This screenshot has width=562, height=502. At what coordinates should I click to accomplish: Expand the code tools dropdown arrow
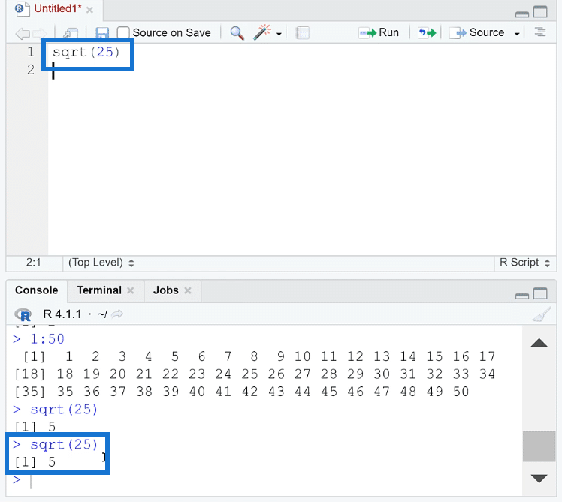pos(279,34)
